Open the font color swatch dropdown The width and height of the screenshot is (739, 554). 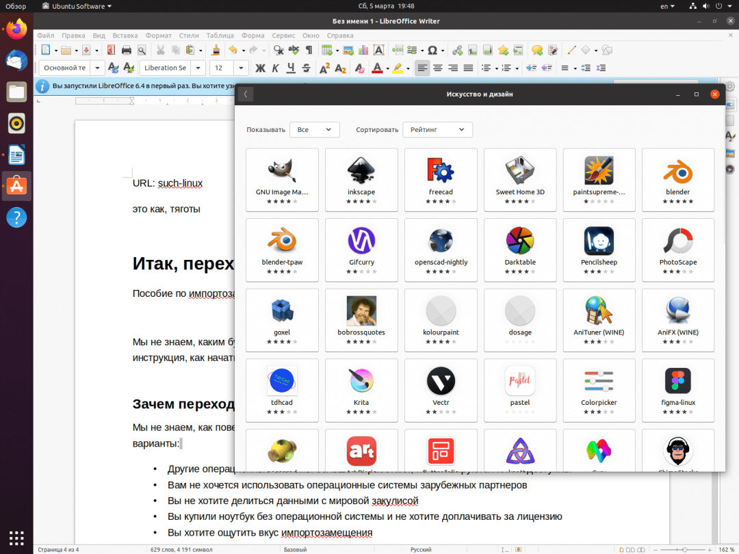coord(387,68)
